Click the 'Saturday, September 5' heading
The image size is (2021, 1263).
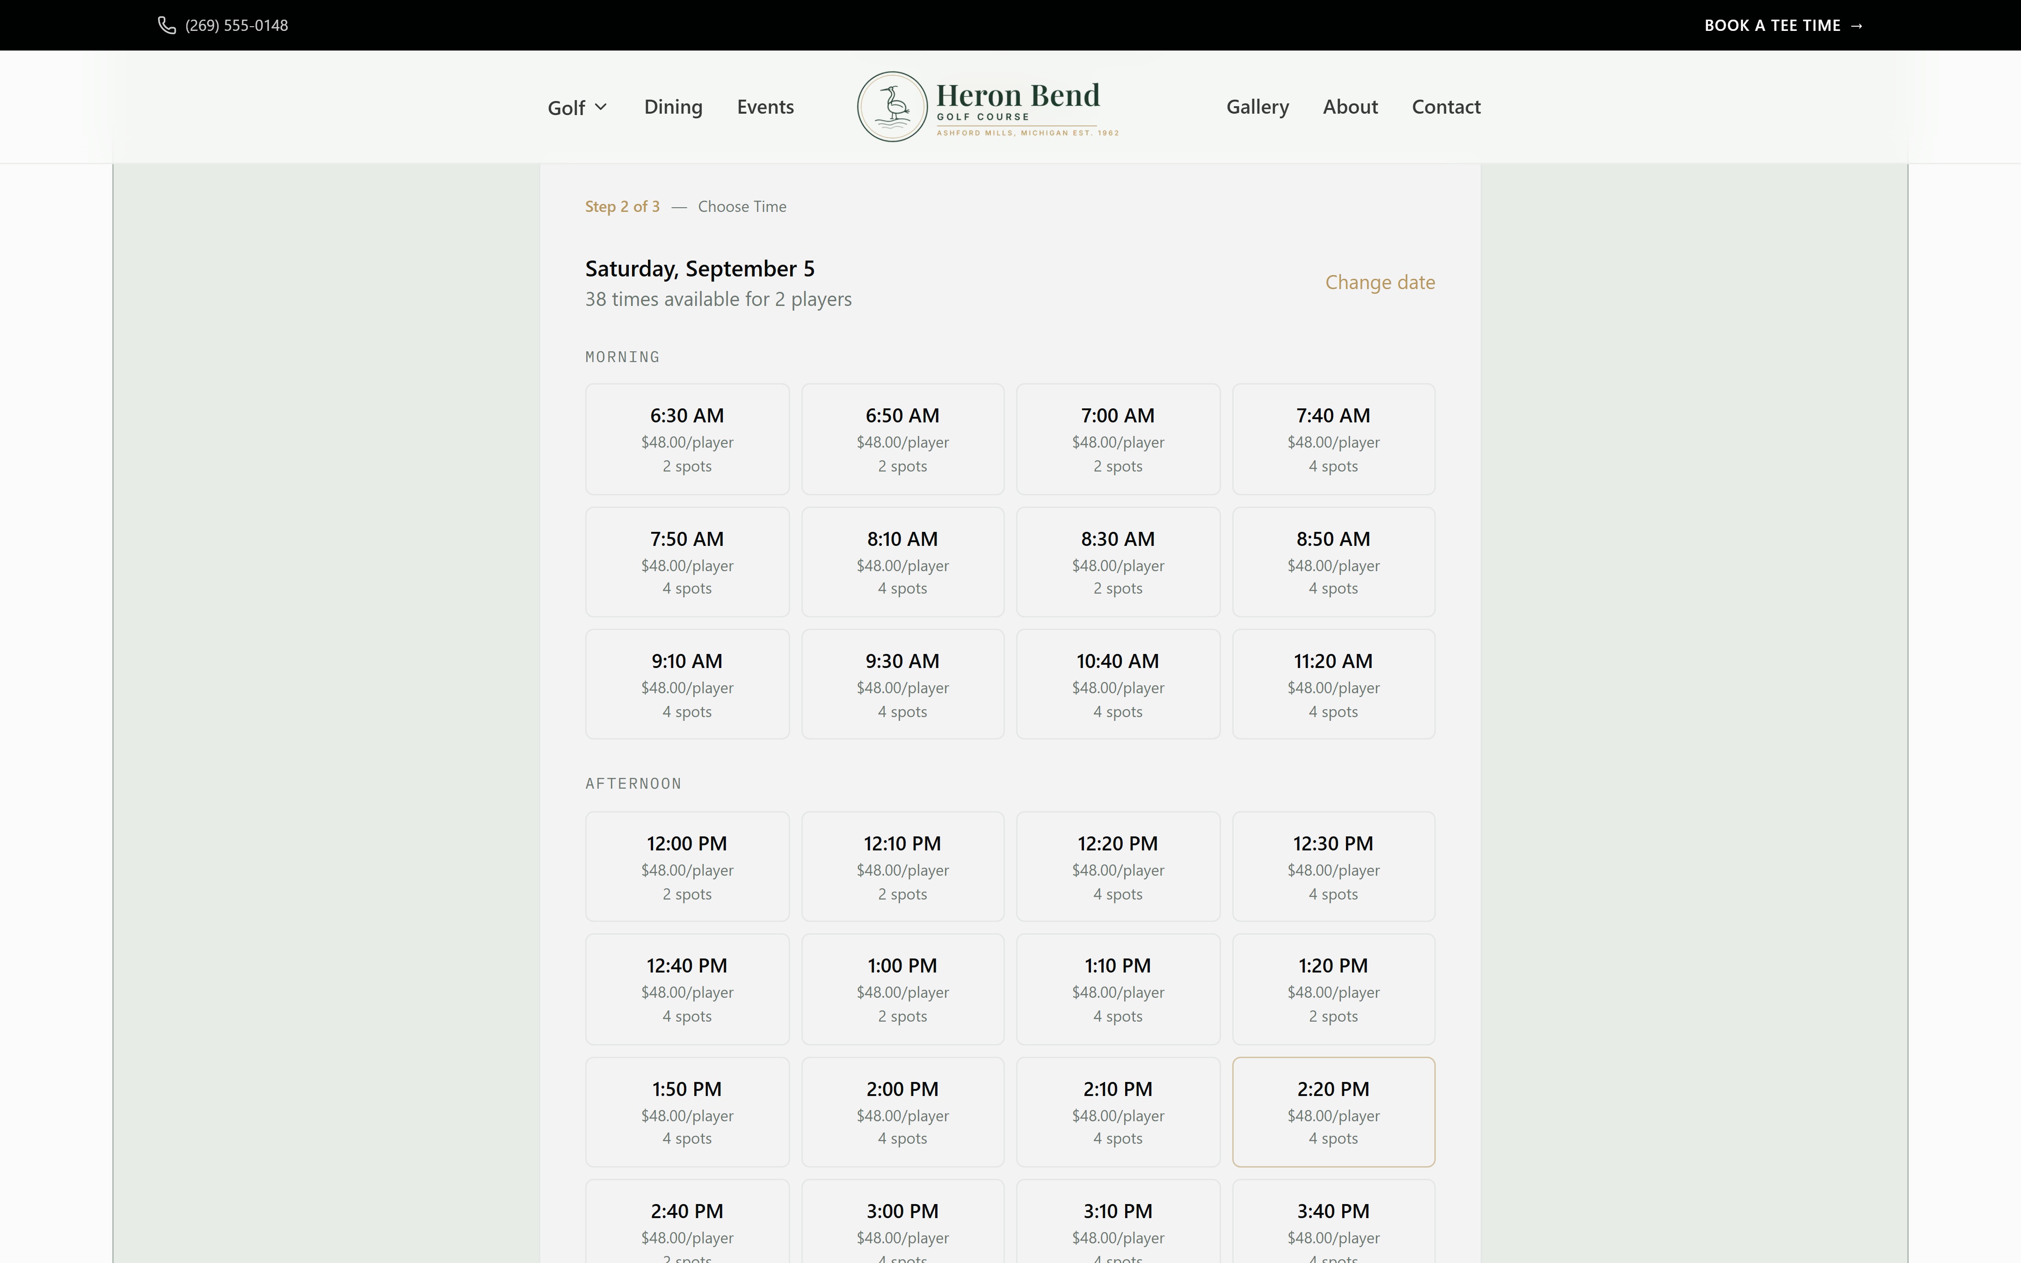pos(700,269)
